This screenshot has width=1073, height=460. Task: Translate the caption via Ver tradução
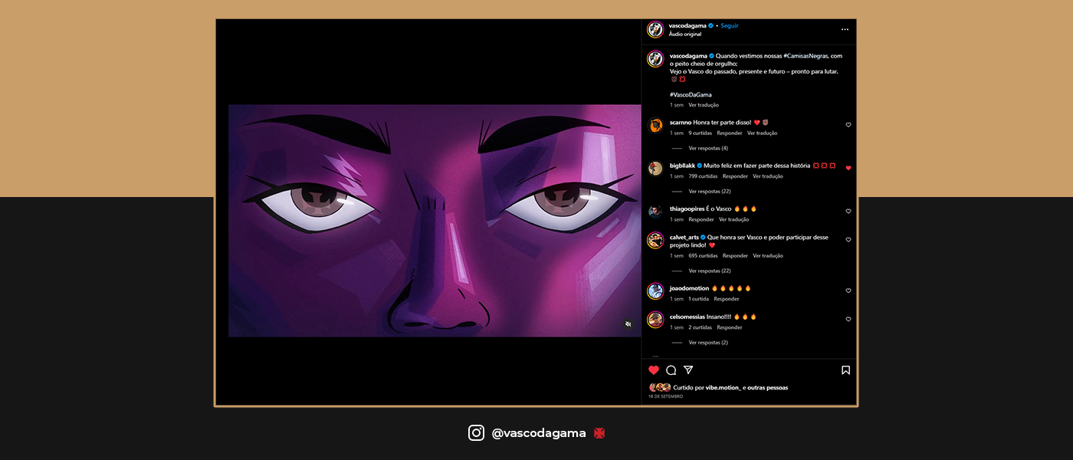704,105
